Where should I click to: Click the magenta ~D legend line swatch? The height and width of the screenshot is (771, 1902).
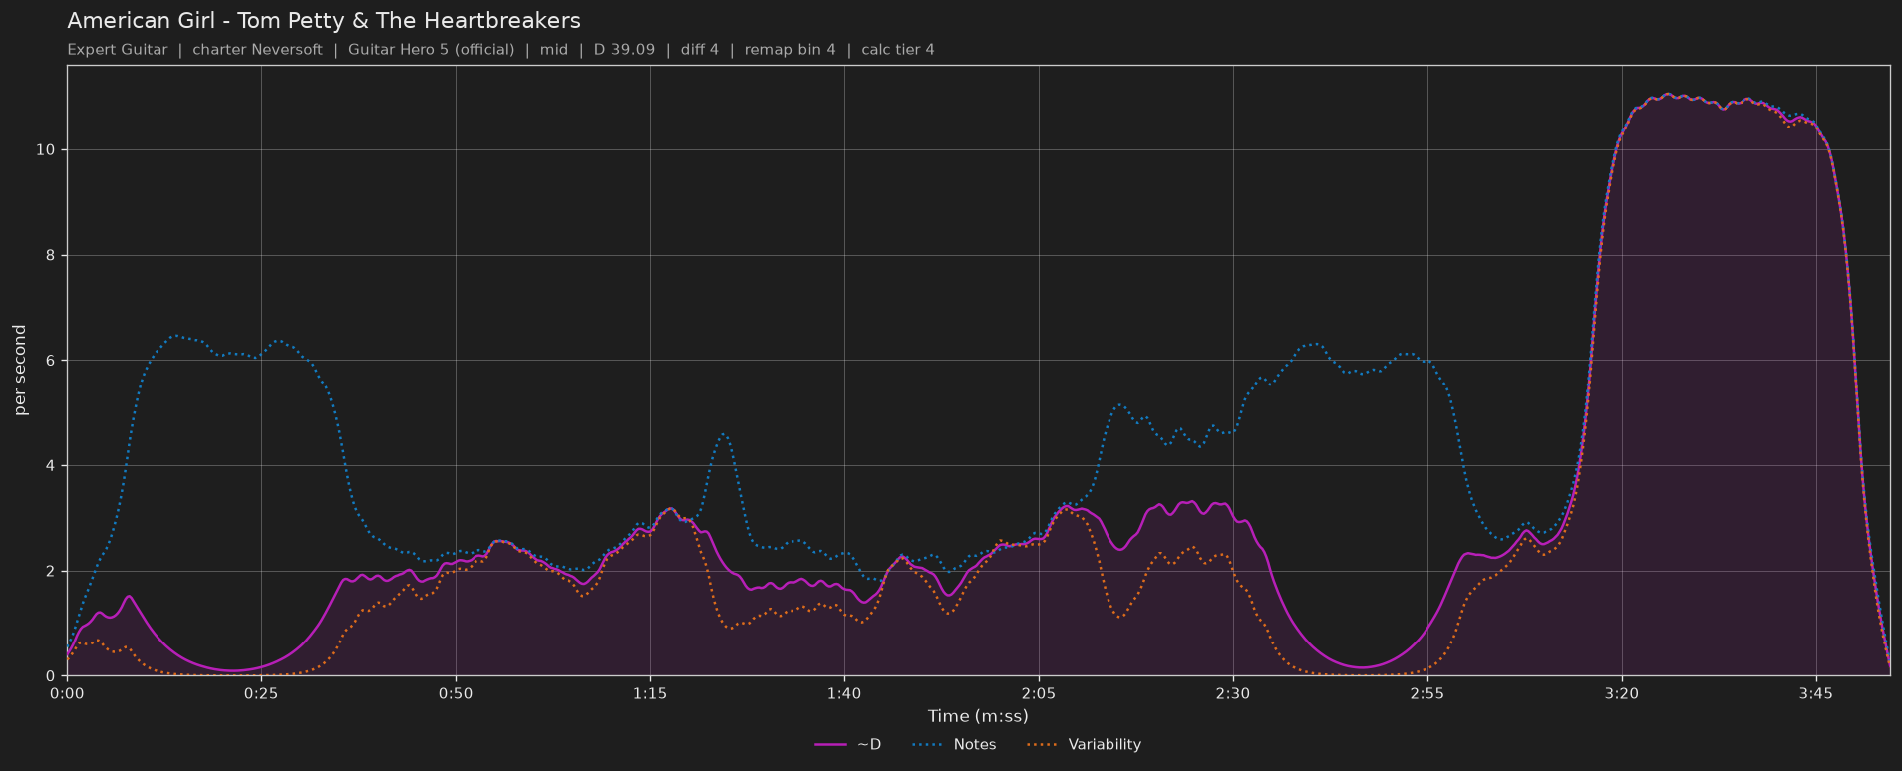[x=830, y=745]
